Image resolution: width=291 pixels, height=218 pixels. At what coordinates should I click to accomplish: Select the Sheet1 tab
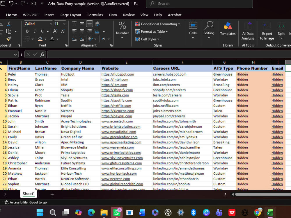pyautogui.click(x=29, y=194)
